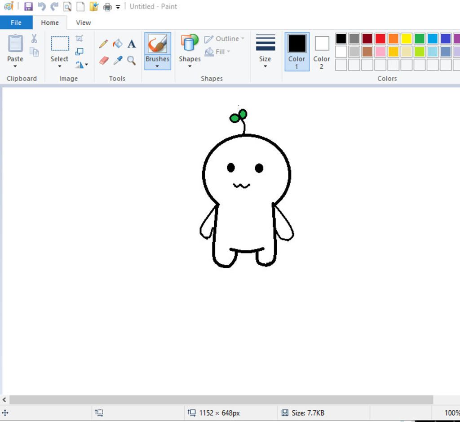Pick the gray-50% palette color
Viewport: 460px width, 422px height.
pyautogui.click(x=354, y=39)
